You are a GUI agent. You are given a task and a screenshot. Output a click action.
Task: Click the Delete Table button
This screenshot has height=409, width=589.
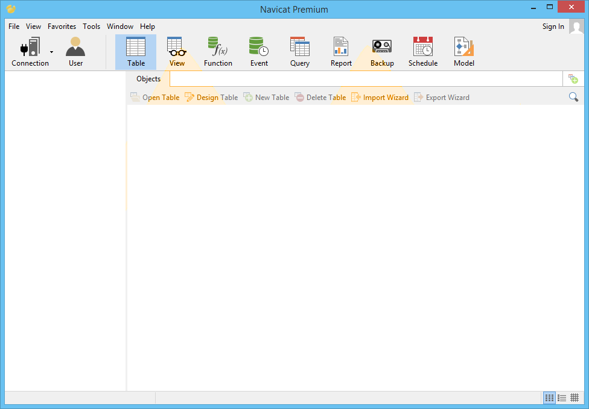coord(320,98)
